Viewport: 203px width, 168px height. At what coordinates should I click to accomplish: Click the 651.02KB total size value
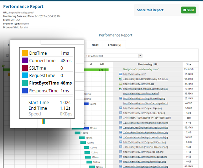(x=189, y=69)
